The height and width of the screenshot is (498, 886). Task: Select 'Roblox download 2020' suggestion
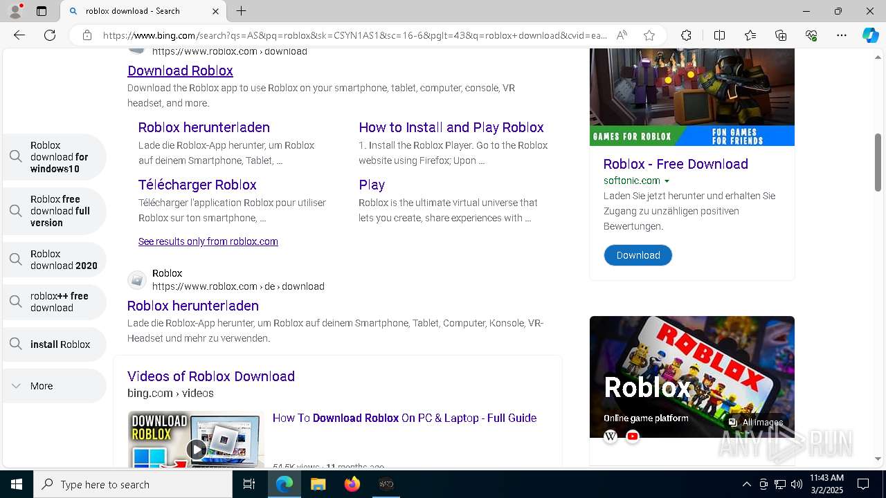(55, 259)
